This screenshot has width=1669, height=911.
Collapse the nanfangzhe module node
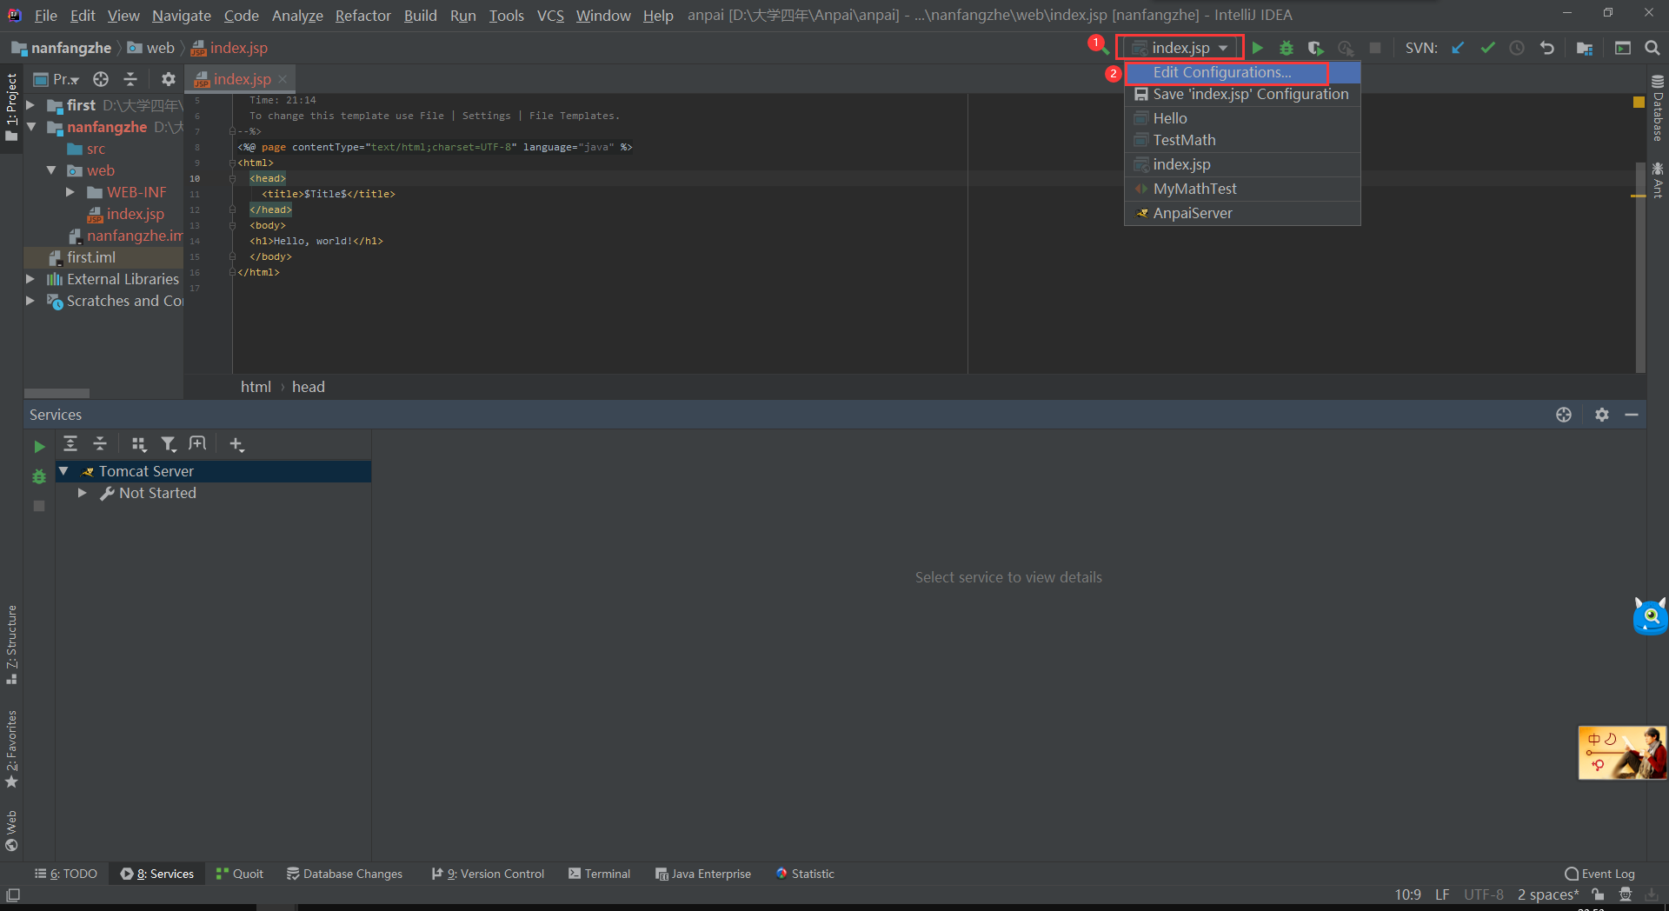coord(30,127)
